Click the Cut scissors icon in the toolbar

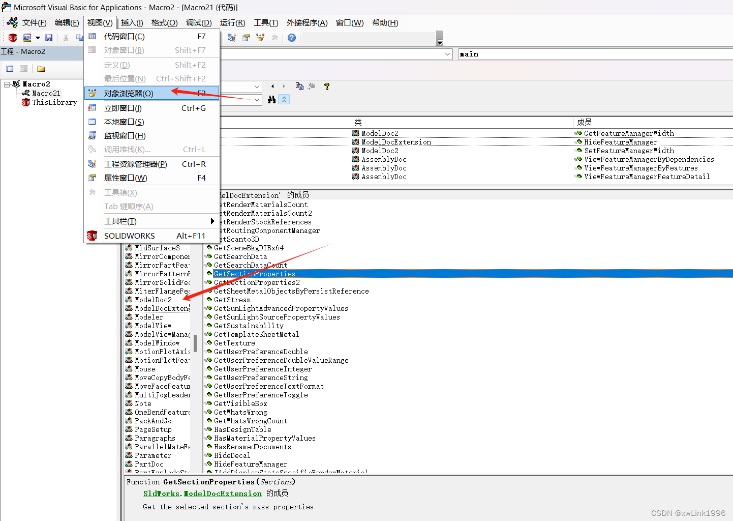click(66, 38)
